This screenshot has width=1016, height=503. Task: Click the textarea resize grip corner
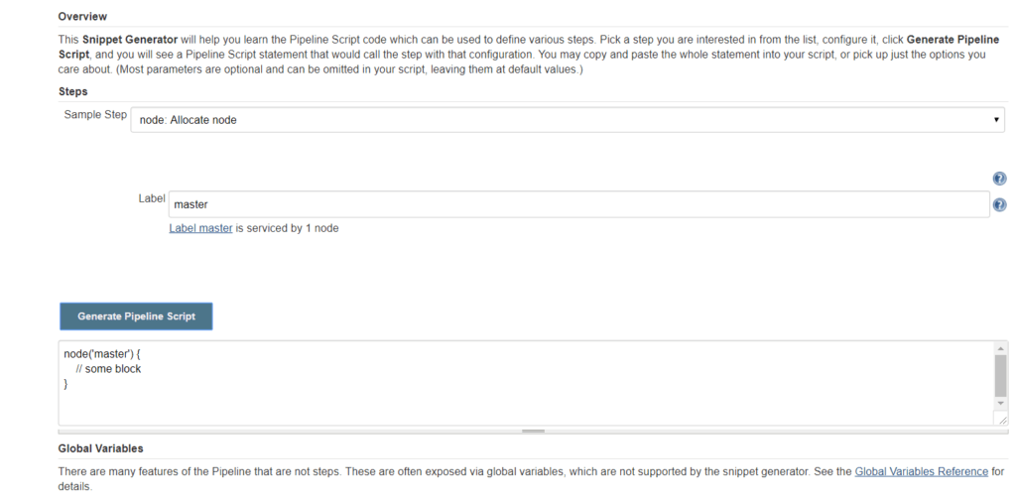[1001, 420]
